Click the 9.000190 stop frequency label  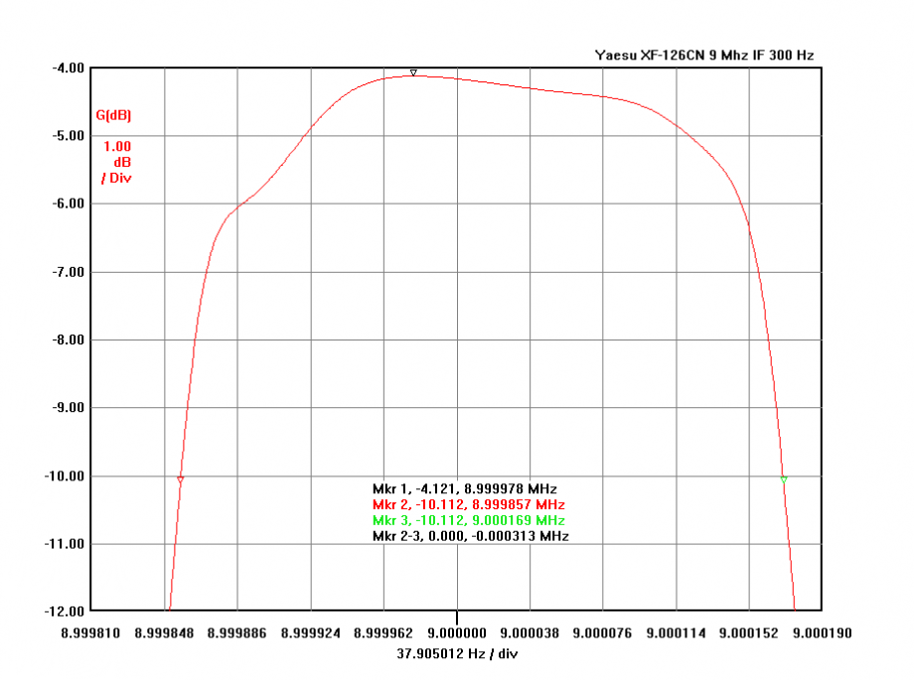pos(822,631)
